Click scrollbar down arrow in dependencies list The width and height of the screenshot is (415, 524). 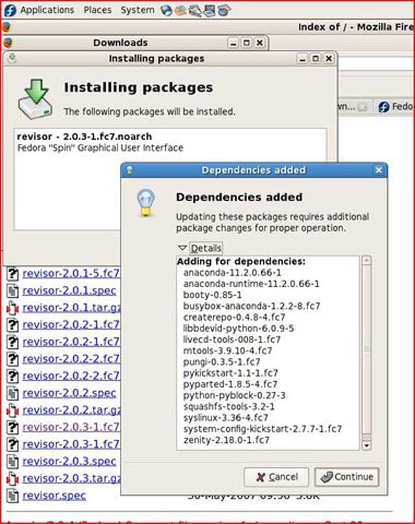(367, 446)
